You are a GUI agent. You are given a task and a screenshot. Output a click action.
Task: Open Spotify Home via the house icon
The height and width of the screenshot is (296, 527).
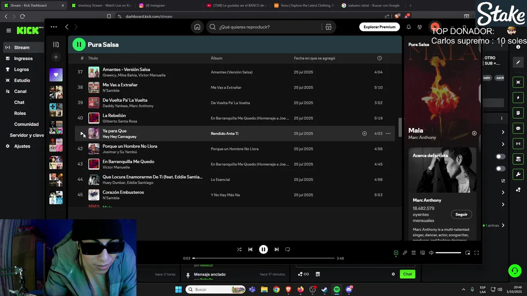point(197,27)
